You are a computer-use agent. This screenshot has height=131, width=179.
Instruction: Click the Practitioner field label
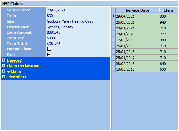[x=18, y=27]
